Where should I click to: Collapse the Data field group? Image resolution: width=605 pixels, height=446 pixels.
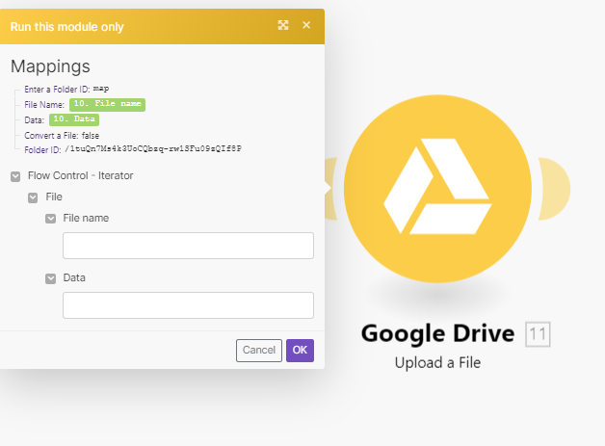50,278
